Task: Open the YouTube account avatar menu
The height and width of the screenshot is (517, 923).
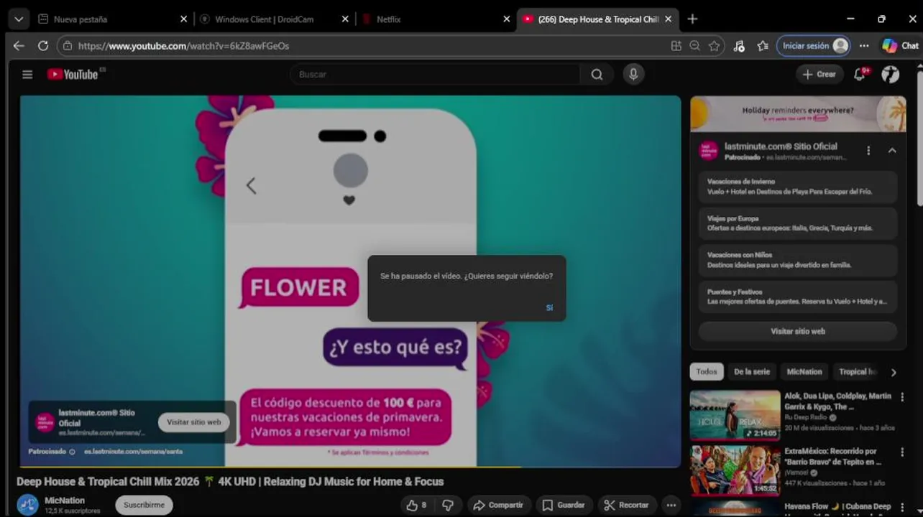Action: [x=891, y=74]
